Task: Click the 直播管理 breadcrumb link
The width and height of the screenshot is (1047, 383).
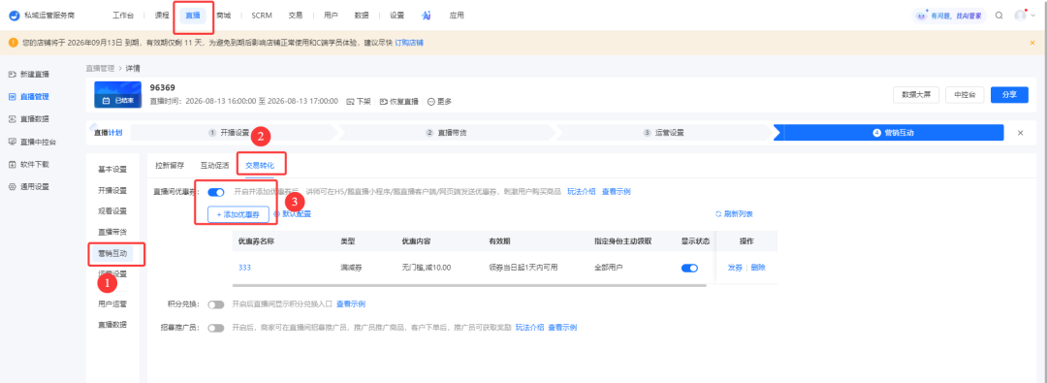Action: click(100, 68)
